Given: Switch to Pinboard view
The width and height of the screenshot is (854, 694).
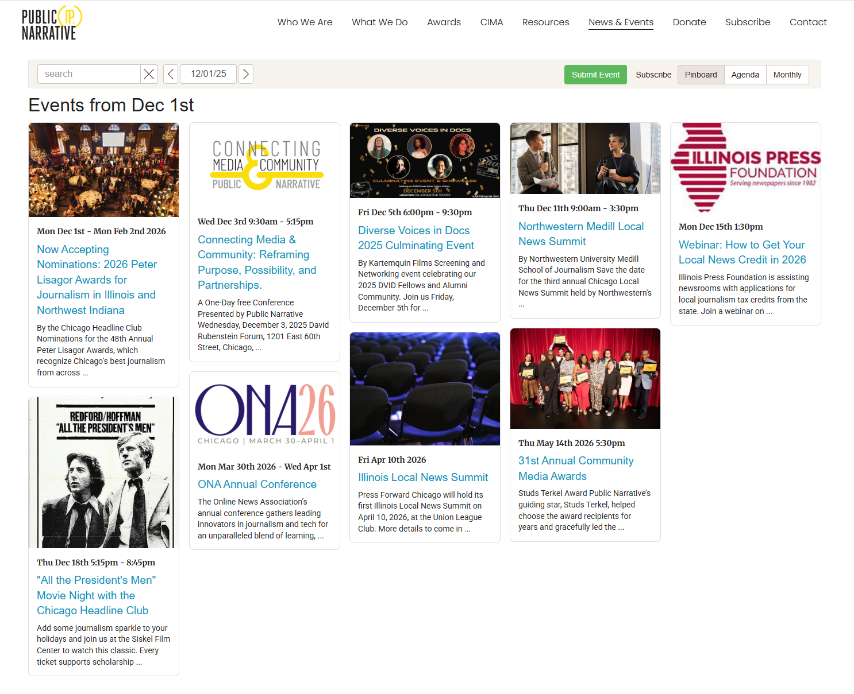Looking at the screenshot, I should (x=701, y=75).
